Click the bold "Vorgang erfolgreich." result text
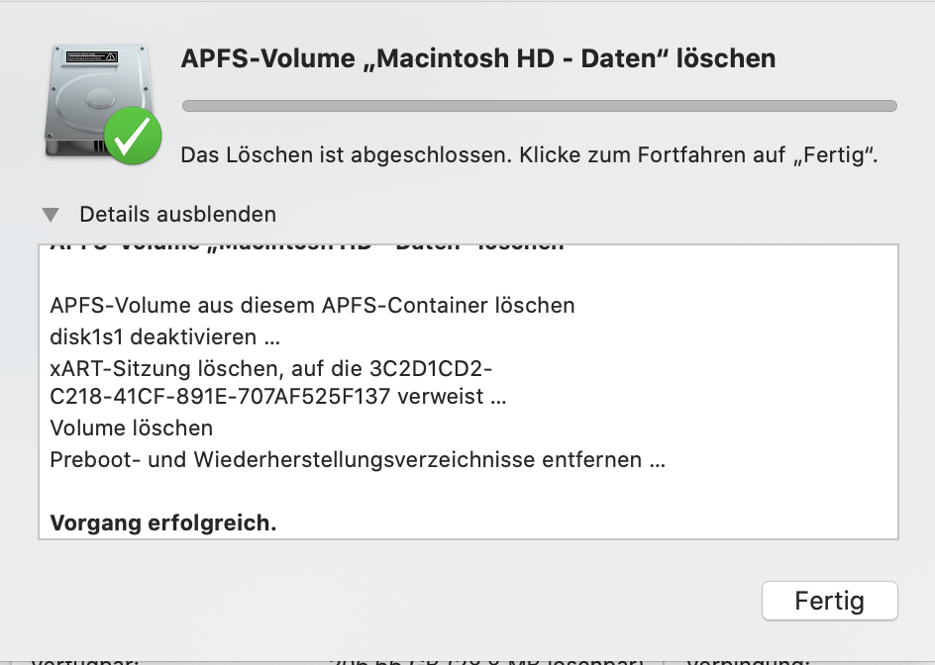 click(162, 522)
